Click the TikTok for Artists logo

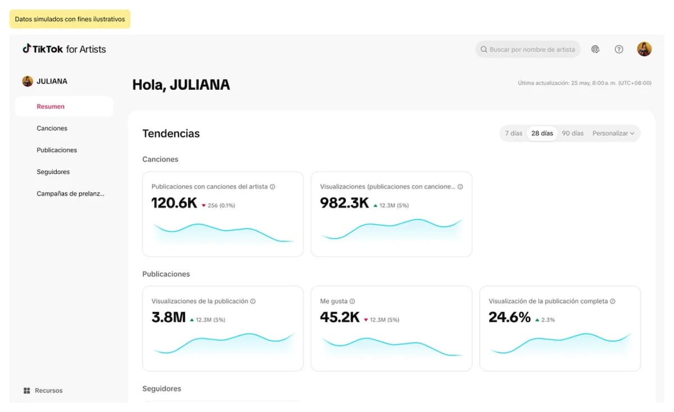(64, 49)
